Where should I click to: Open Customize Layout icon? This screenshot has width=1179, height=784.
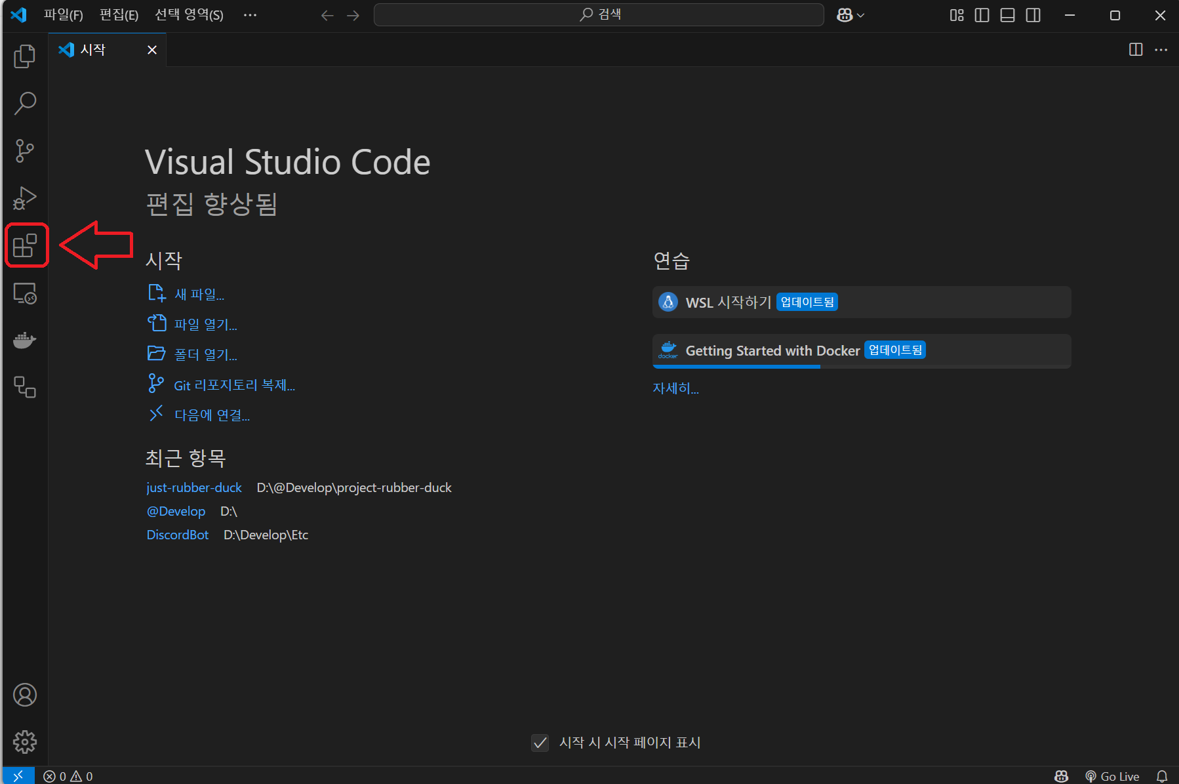pyautogui.click(x=957, y=15)
